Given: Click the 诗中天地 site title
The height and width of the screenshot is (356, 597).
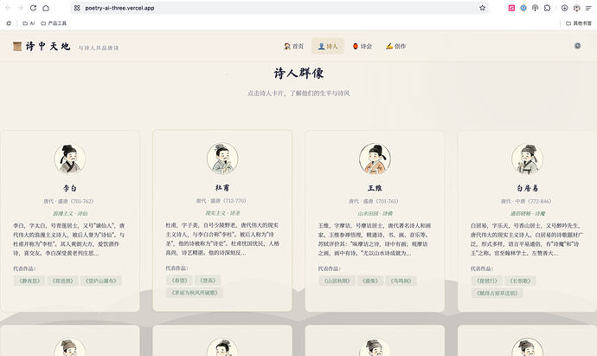Looking at the screenshot, I should [x=48, y=46].
